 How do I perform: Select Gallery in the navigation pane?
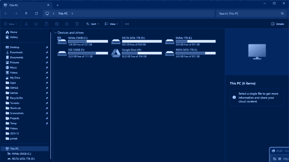(x=14, y=37)
